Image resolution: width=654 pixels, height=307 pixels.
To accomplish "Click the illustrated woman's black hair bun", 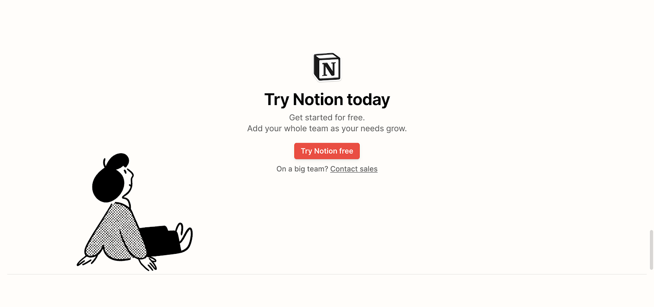I will tap(117, 160).
